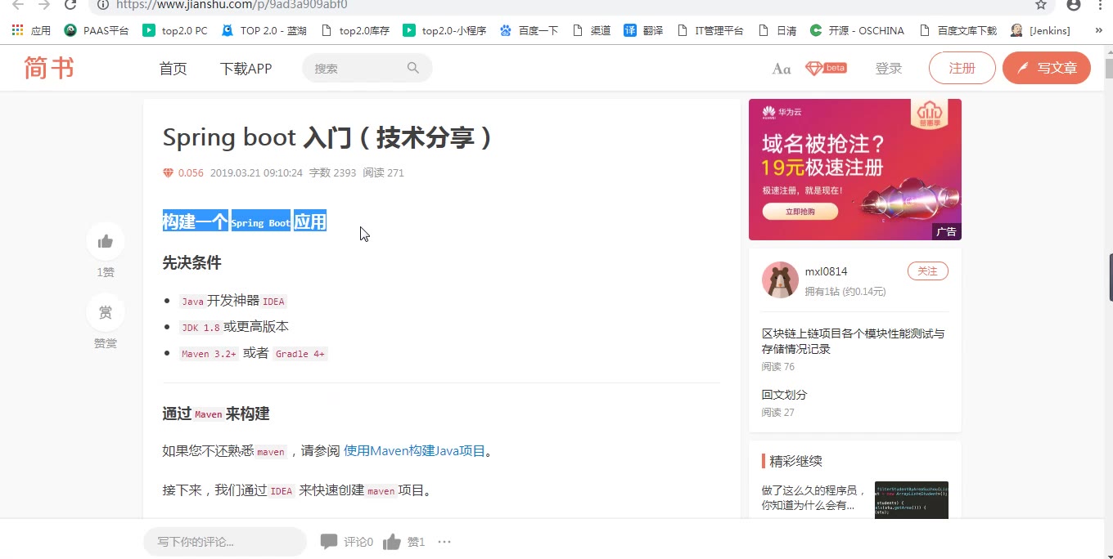The height and width of the screenshot is (559, 1113).
Task: Open the 下载APP nav item
Action: 246,69
